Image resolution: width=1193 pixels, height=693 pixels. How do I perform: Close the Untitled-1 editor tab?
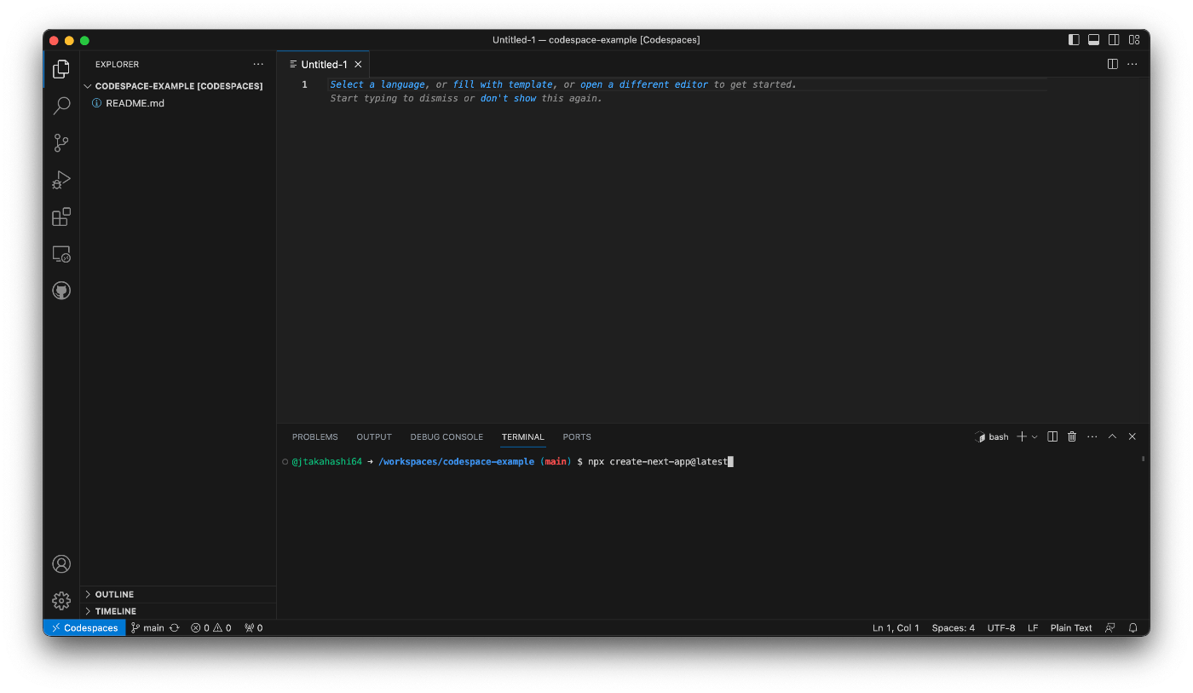point(358,65)
